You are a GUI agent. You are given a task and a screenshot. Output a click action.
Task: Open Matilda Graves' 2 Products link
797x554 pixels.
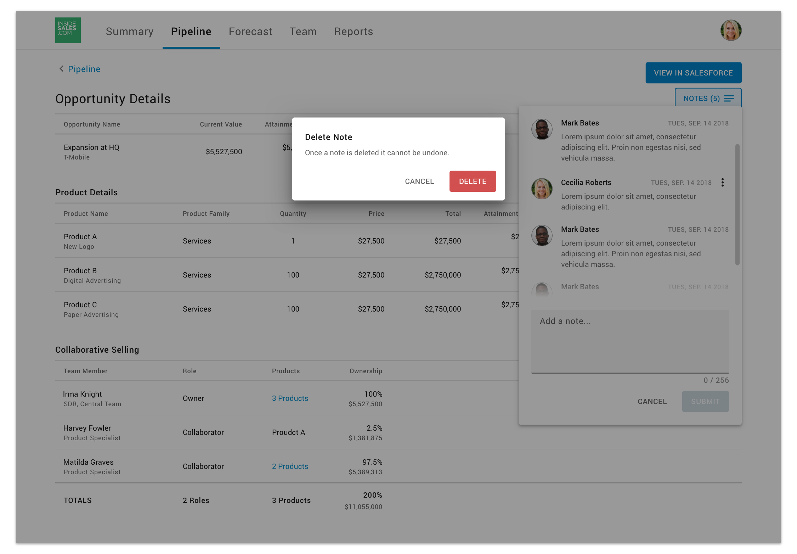tap(290, 466)
